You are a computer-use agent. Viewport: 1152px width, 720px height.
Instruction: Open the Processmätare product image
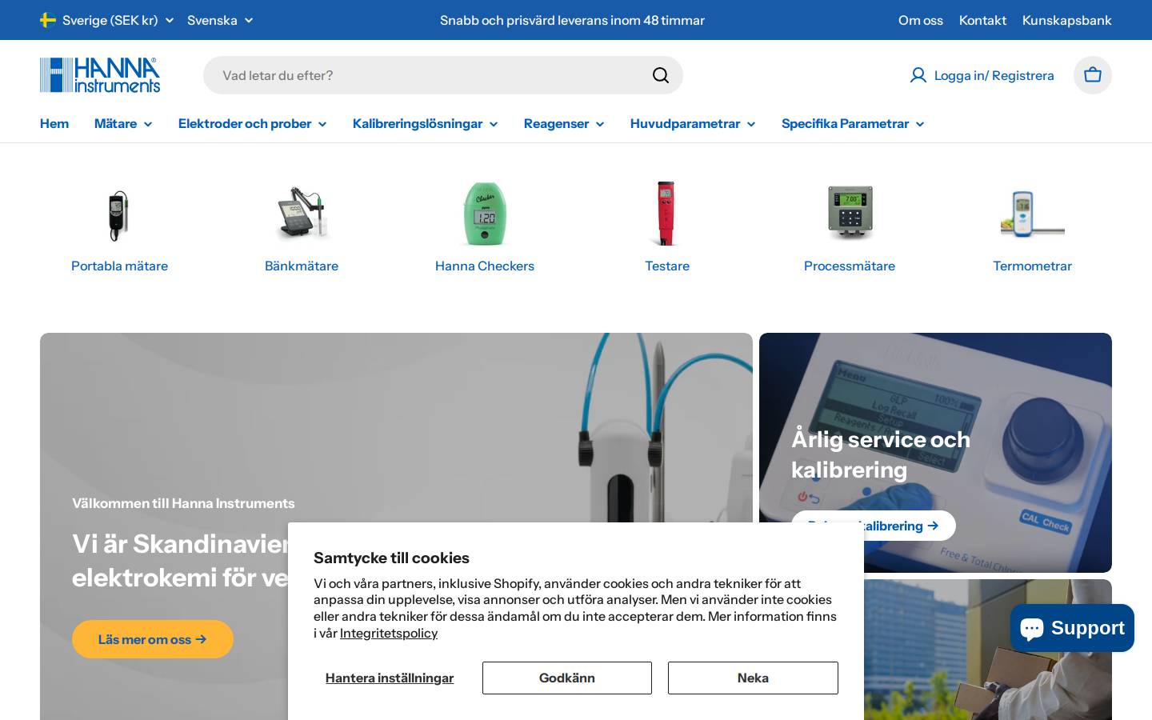(850, 214)
